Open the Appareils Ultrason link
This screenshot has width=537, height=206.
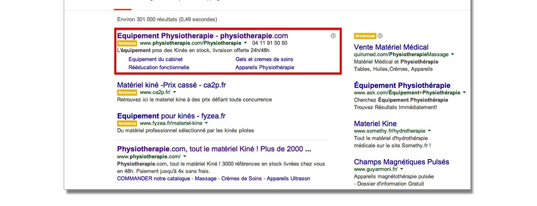(x=288, y=179)
